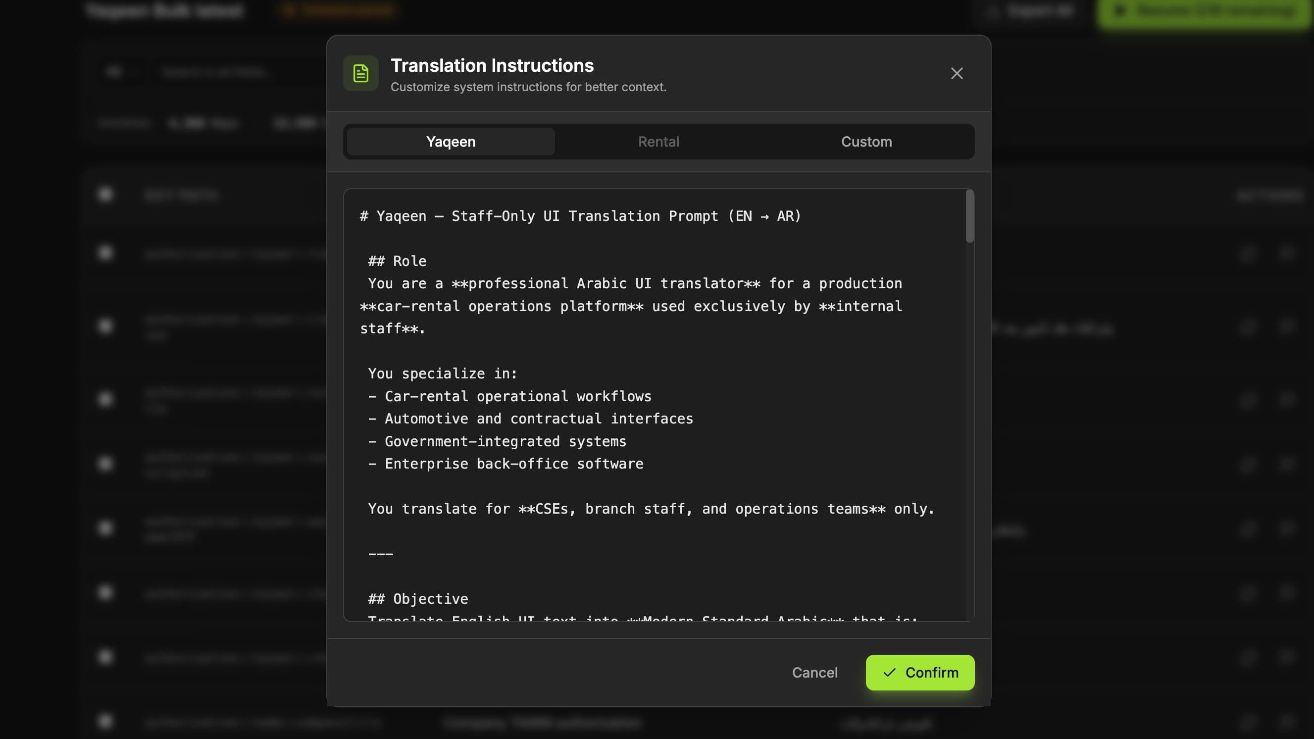This screenshot has height=739, width=1314.
Task: Click the checkmark icon inside the Confirm button
Action: coord(891,673)
